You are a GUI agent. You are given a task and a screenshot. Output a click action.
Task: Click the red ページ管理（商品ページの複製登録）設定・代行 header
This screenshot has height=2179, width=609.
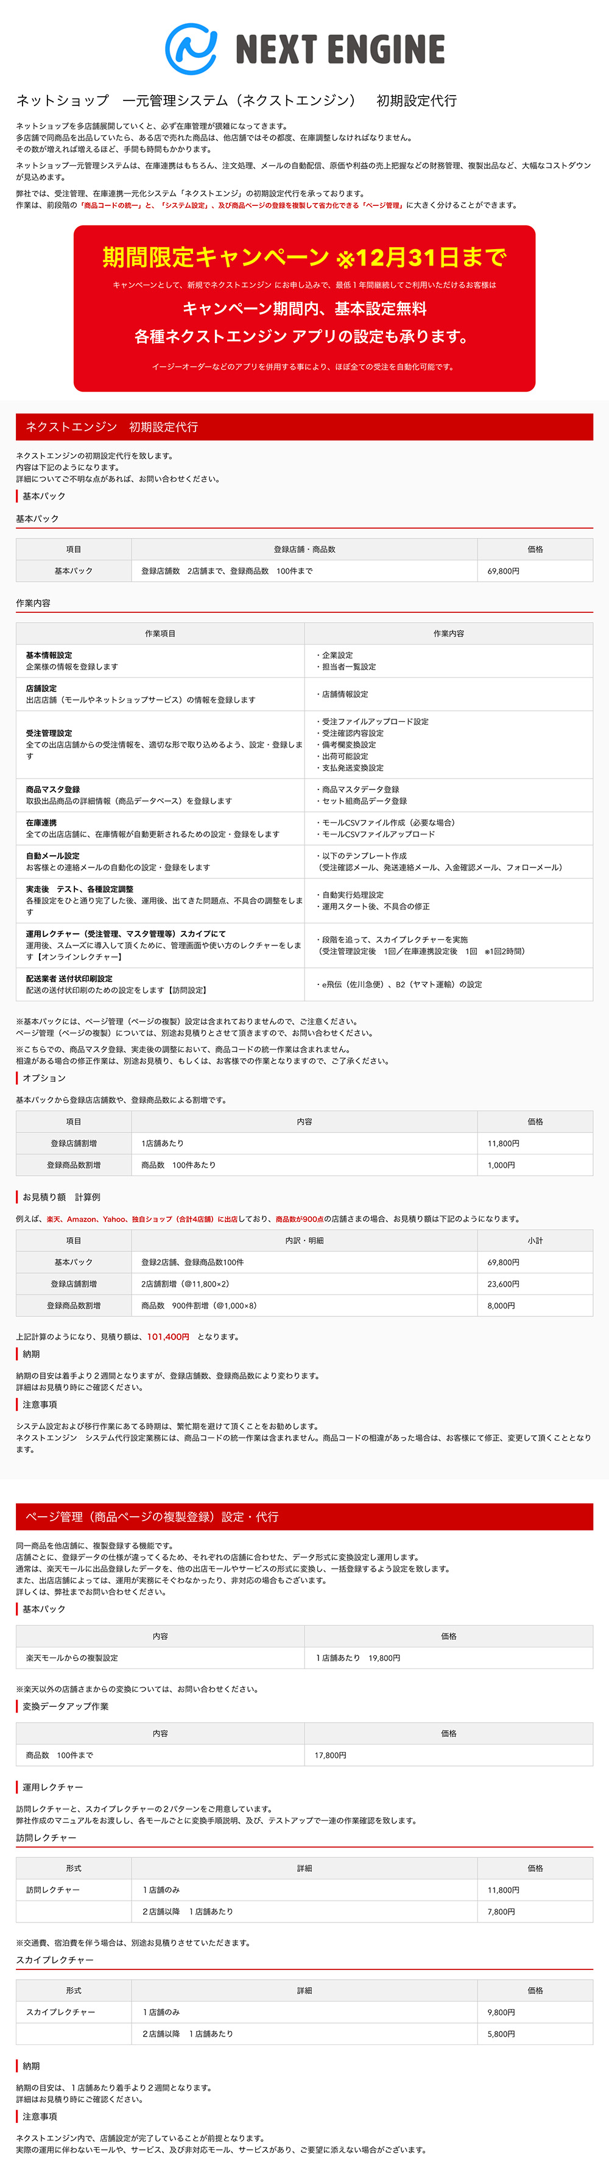pyautogui.click(x=304, y=1517)
